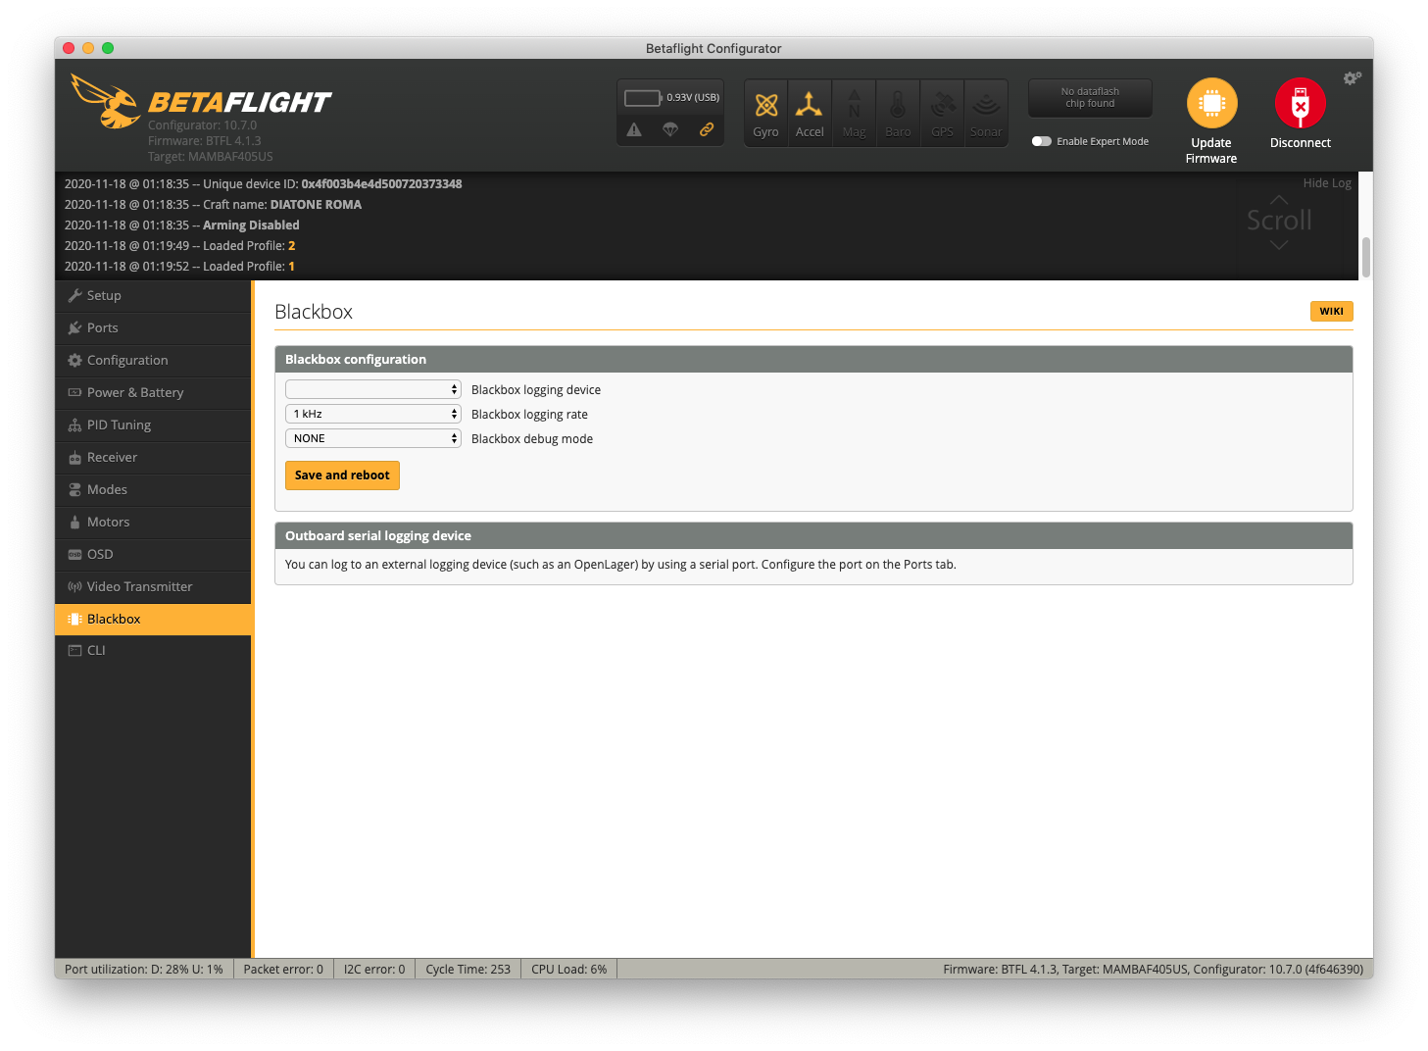Select the Receiver tab
The image size is (1428, 1051).
(153, 457)
